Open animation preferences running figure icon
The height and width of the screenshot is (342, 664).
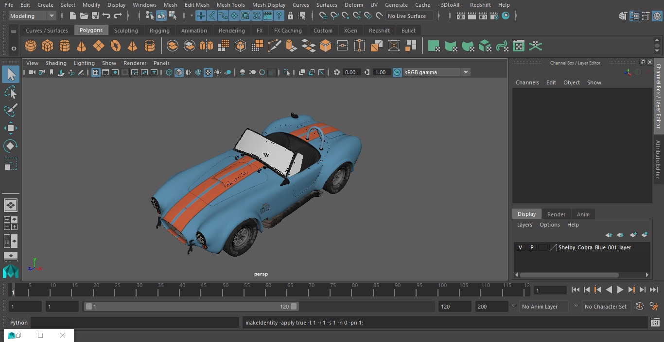pyautogui.click(x=654, y=307)
